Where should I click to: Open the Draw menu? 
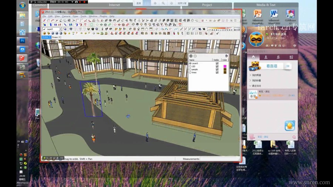[75, 16]
